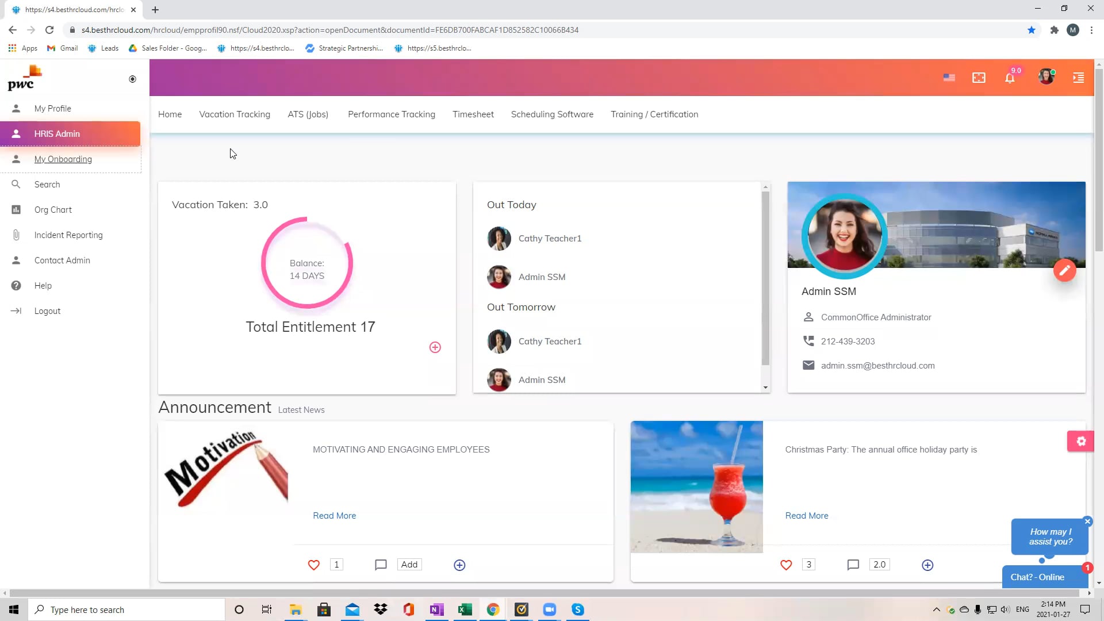The height and width of the screenshot is (621, 1104).
Task: Open the Chat? - Online button
Action: pyautogui.click(x=1045, y=577)
